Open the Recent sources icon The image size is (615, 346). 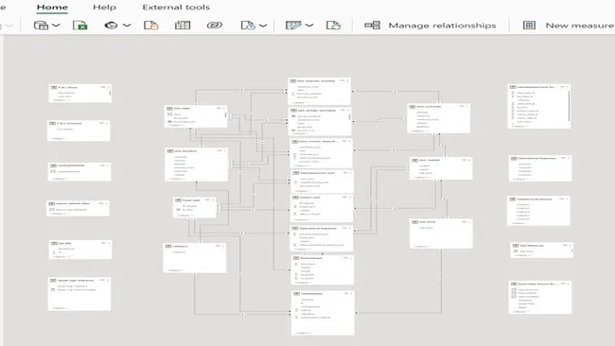[x=248, y=26]
